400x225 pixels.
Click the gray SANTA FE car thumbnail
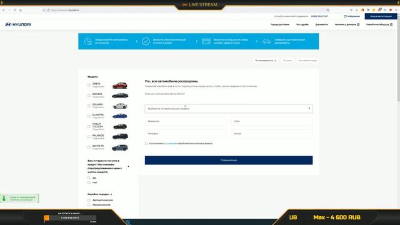[119, 147]
